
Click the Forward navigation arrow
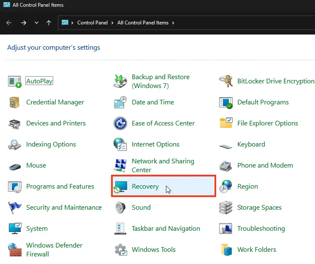click(x=23, y=23)
